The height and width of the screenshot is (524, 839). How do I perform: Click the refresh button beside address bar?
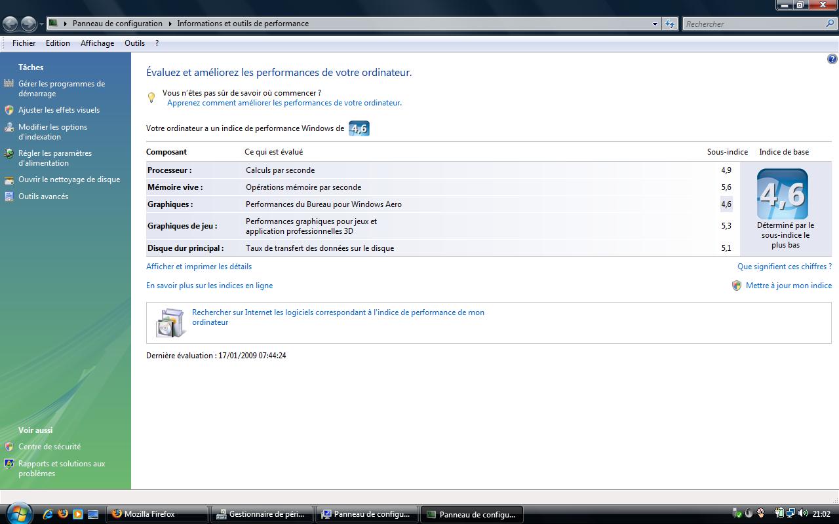click(669, 24)
